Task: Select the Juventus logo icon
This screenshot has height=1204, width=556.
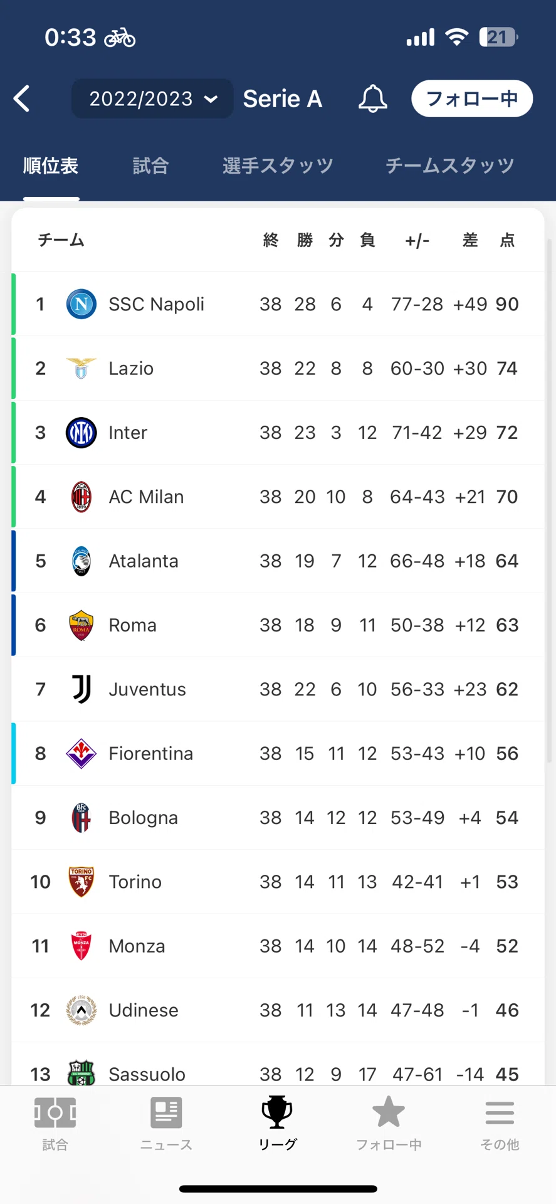Action: (81, 689)
